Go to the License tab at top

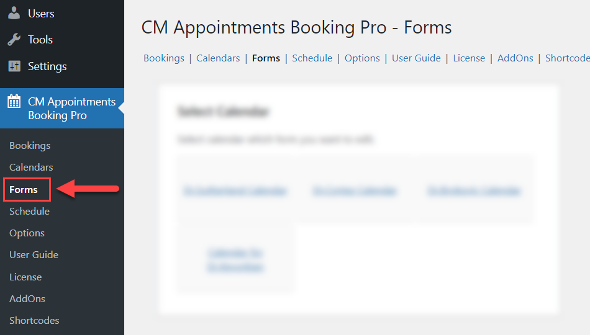[x=469, y=58]
